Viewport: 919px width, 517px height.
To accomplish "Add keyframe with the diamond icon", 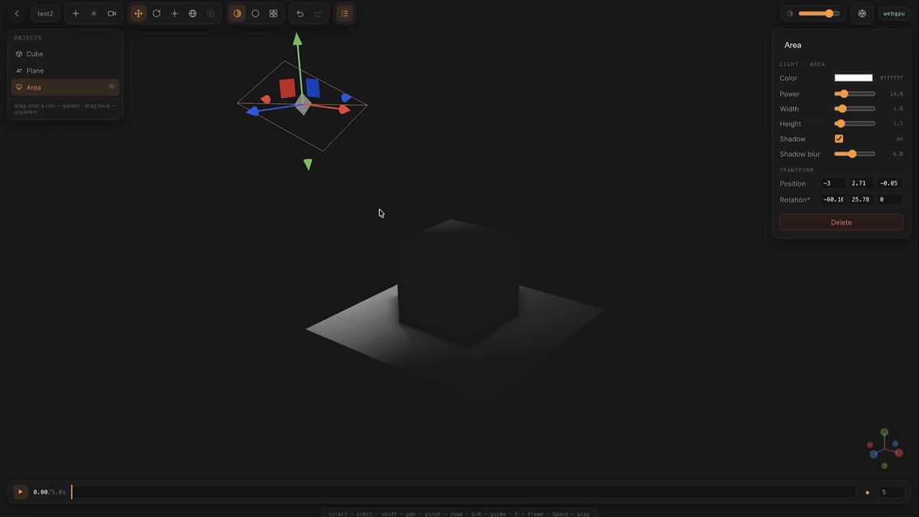I will tap(867, 492).
